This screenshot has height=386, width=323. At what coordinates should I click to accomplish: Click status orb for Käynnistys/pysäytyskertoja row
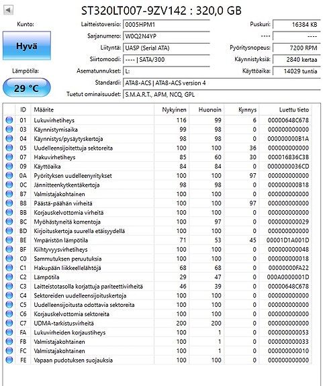[9, 138]
